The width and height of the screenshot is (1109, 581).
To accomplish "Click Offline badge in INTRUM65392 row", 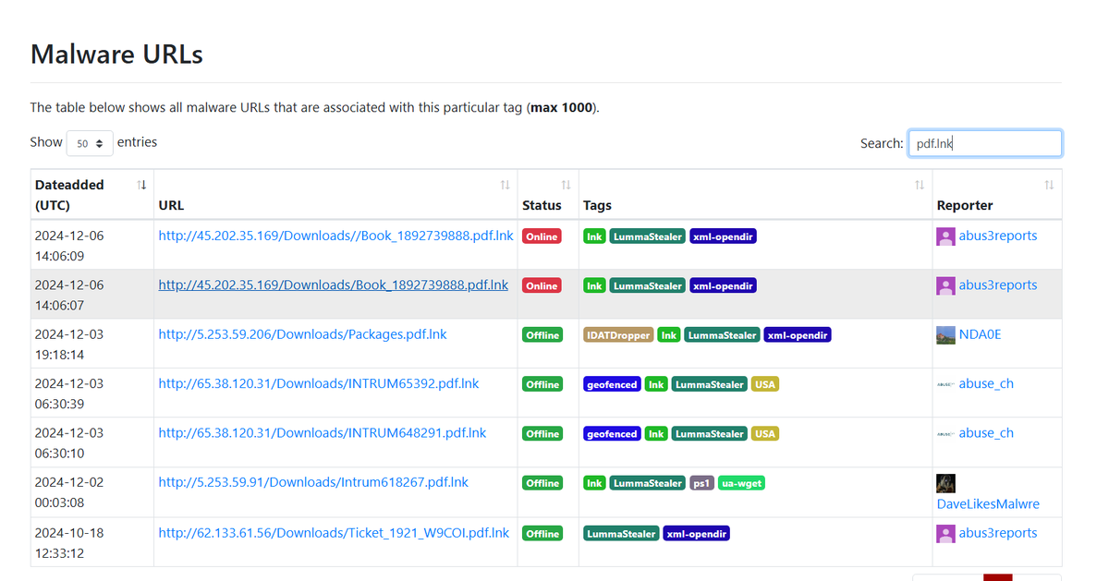I will click(x=542, y=384).
